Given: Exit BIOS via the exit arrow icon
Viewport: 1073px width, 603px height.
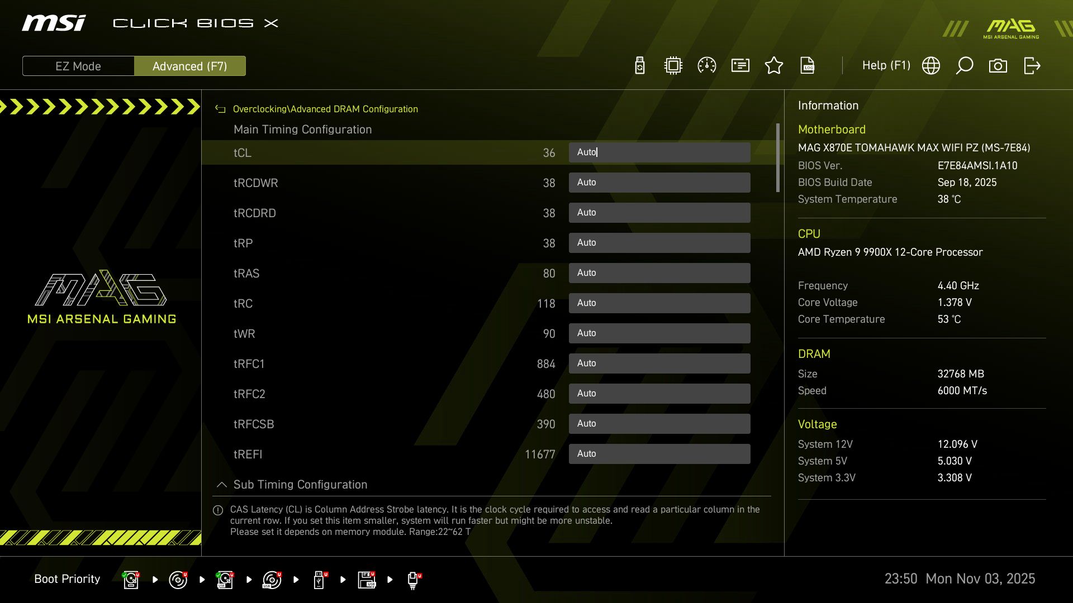Looking at the screenshot, I should click(1032, 65).
